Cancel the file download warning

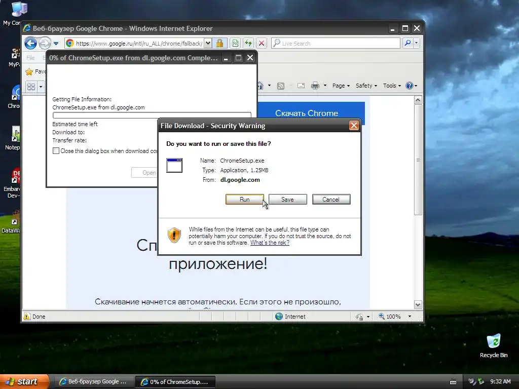coord(331,199)
